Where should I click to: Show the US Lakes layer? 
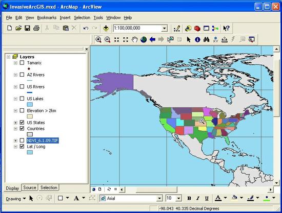point(22,99)
